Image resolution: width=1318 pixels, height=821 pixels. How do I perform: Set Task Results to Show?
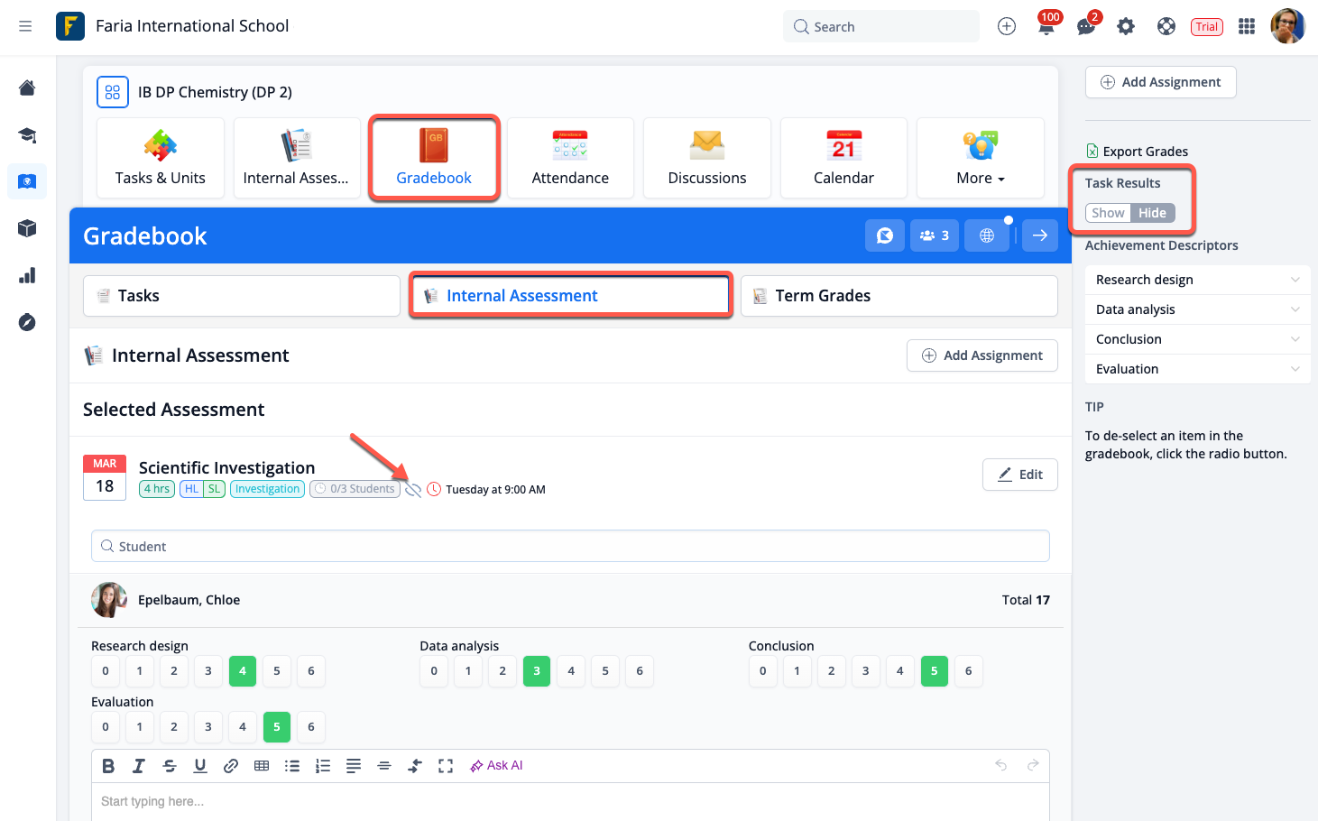1108,213
